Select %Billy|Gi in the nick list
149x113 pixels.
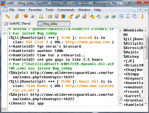[x=133, y=43]
